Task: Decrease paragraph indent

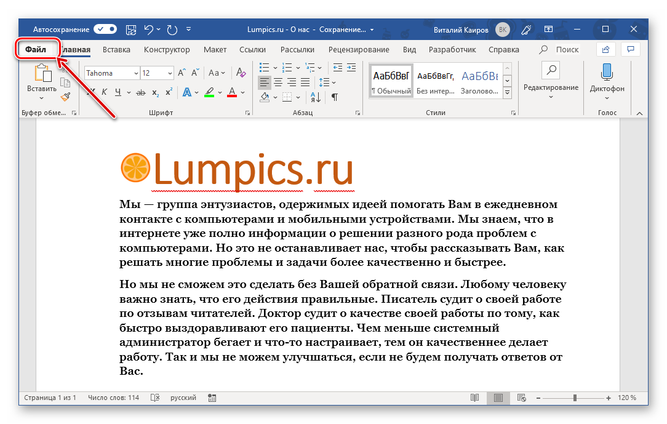Action: [338, 68]
